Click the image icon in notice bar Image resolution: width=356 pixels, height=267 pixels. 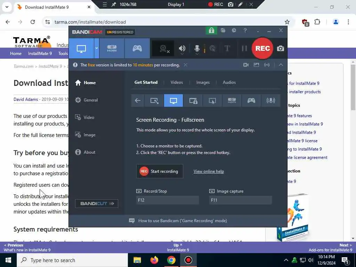256,65
